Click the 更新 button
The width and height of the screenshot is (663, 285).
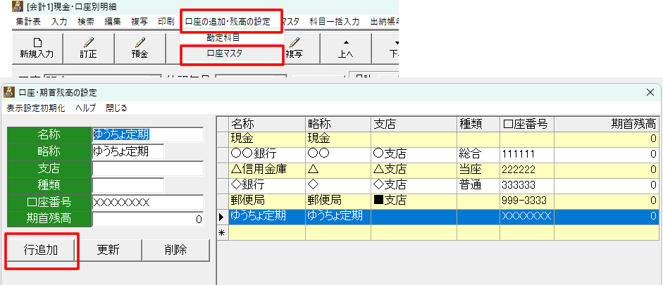coord(109,250)
